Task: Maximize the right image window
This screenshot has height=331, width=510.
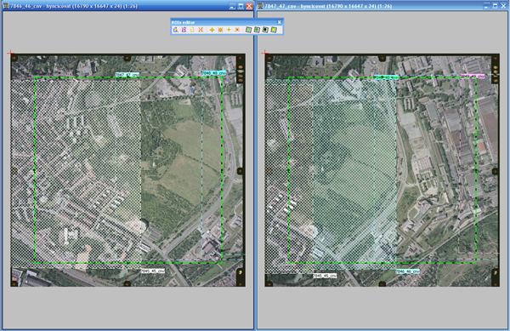Action: (495, 6)
